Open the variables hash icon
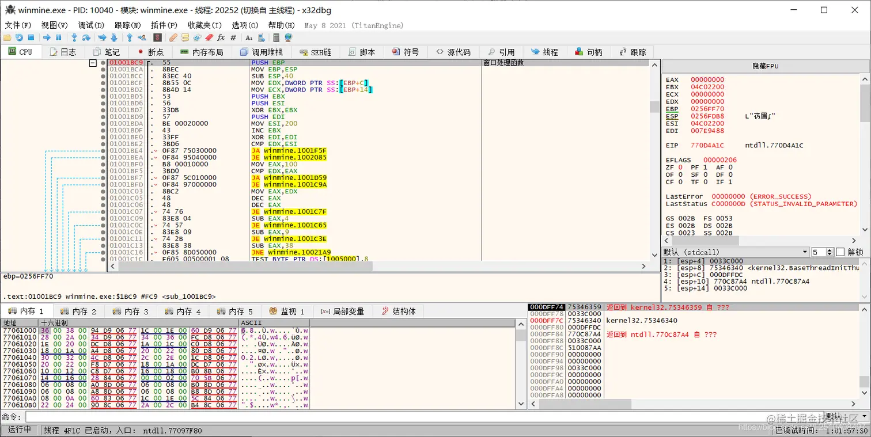Screen dimensions: 871x437 tap(233, 37)
